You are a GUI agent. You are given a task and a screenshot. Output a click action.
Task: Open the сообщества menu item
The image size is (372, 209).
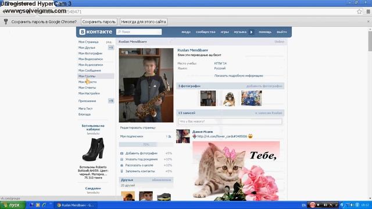coord(205,32)
